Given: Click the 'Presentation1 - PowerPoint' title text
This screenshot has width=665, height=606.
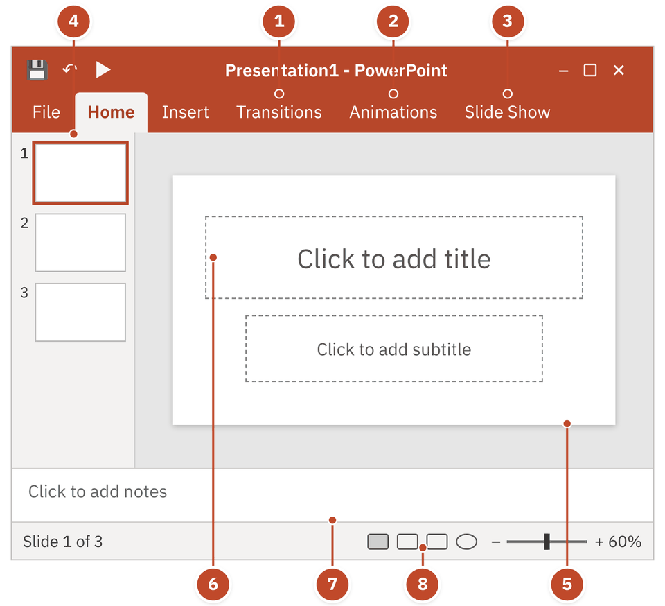Looking at the screenshot, I should click(x=336, y=71).
